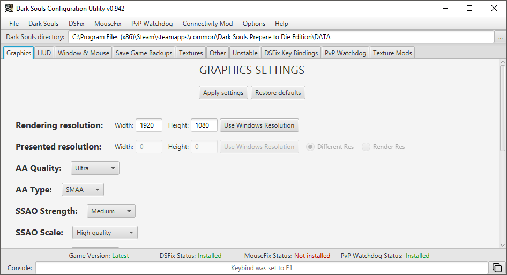Select the Different Res radio button
This screenshot has width=507, height=275.
(310, 147)
